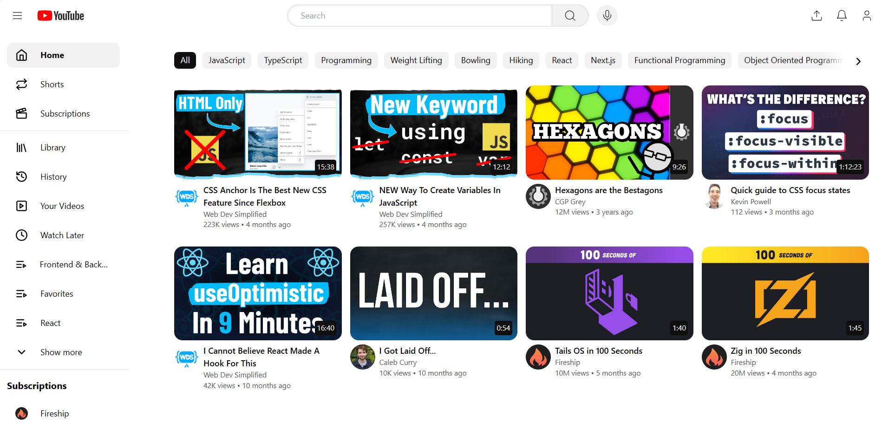Screen dimensions: 882x435
Task: Play the HTML Only thumbnail video
Action: (x=258, y=133)
